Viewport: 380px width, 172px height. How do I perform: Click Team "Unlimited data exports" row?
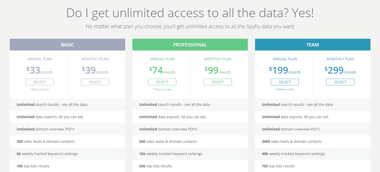pyautogui.click(x=313, y=117)
